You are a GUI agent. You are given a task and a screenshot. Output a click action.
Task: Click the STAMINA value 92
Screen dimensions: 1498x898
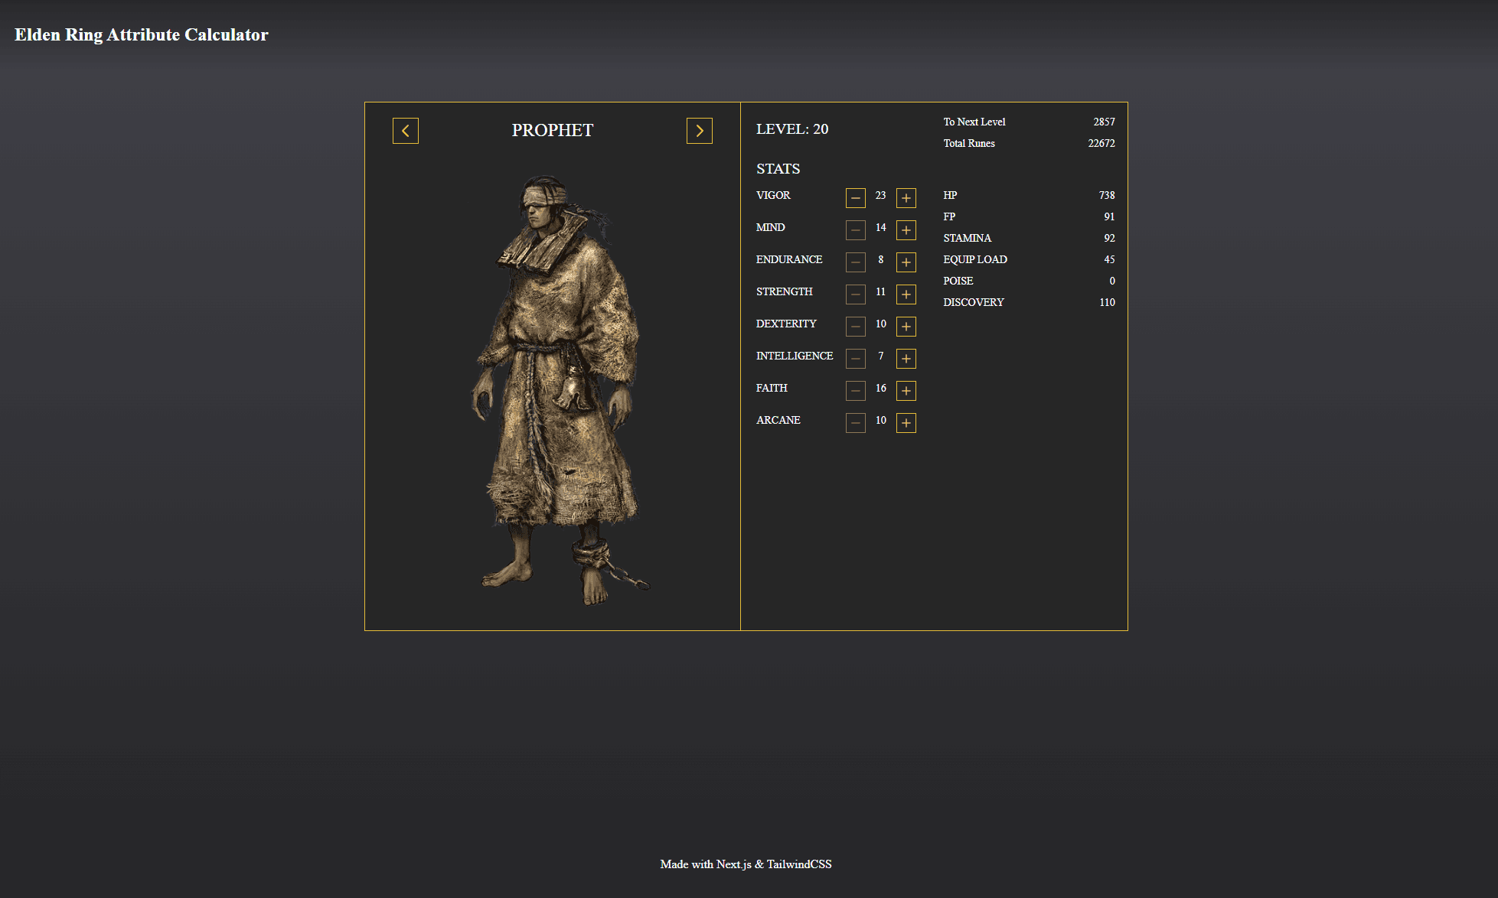pyautogui.click(x=1109, y=239)
